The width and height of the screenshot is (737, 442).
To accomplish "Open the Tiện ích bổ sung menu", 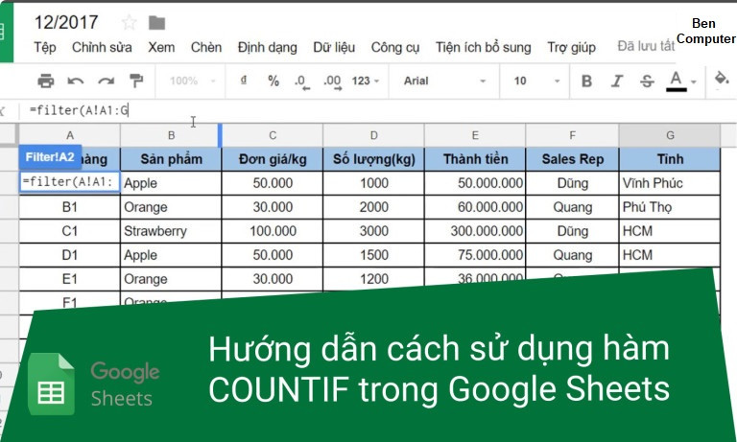I will pos(484,47).
